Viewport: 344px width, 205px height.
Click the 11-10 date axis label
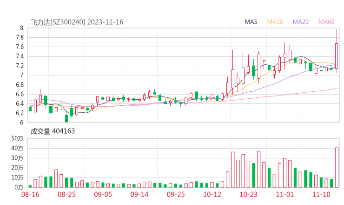point(321,194)
